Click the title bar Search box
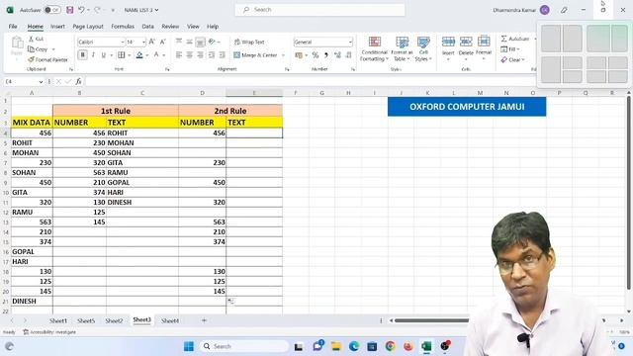The image size is (633, 356). (x=320, y=10)
